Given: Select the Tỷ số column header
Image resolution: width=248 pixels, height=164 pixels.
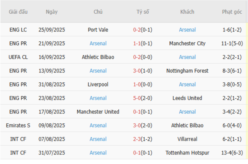Looking at the screenshot, I should (142, 12).
